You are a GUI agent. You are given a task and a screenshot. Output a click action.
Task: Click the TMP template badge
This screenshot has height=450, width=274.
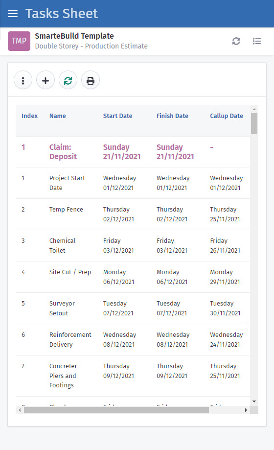tap(19, 41)
